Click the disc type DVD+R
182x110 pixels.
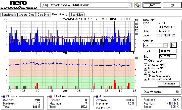161,23
